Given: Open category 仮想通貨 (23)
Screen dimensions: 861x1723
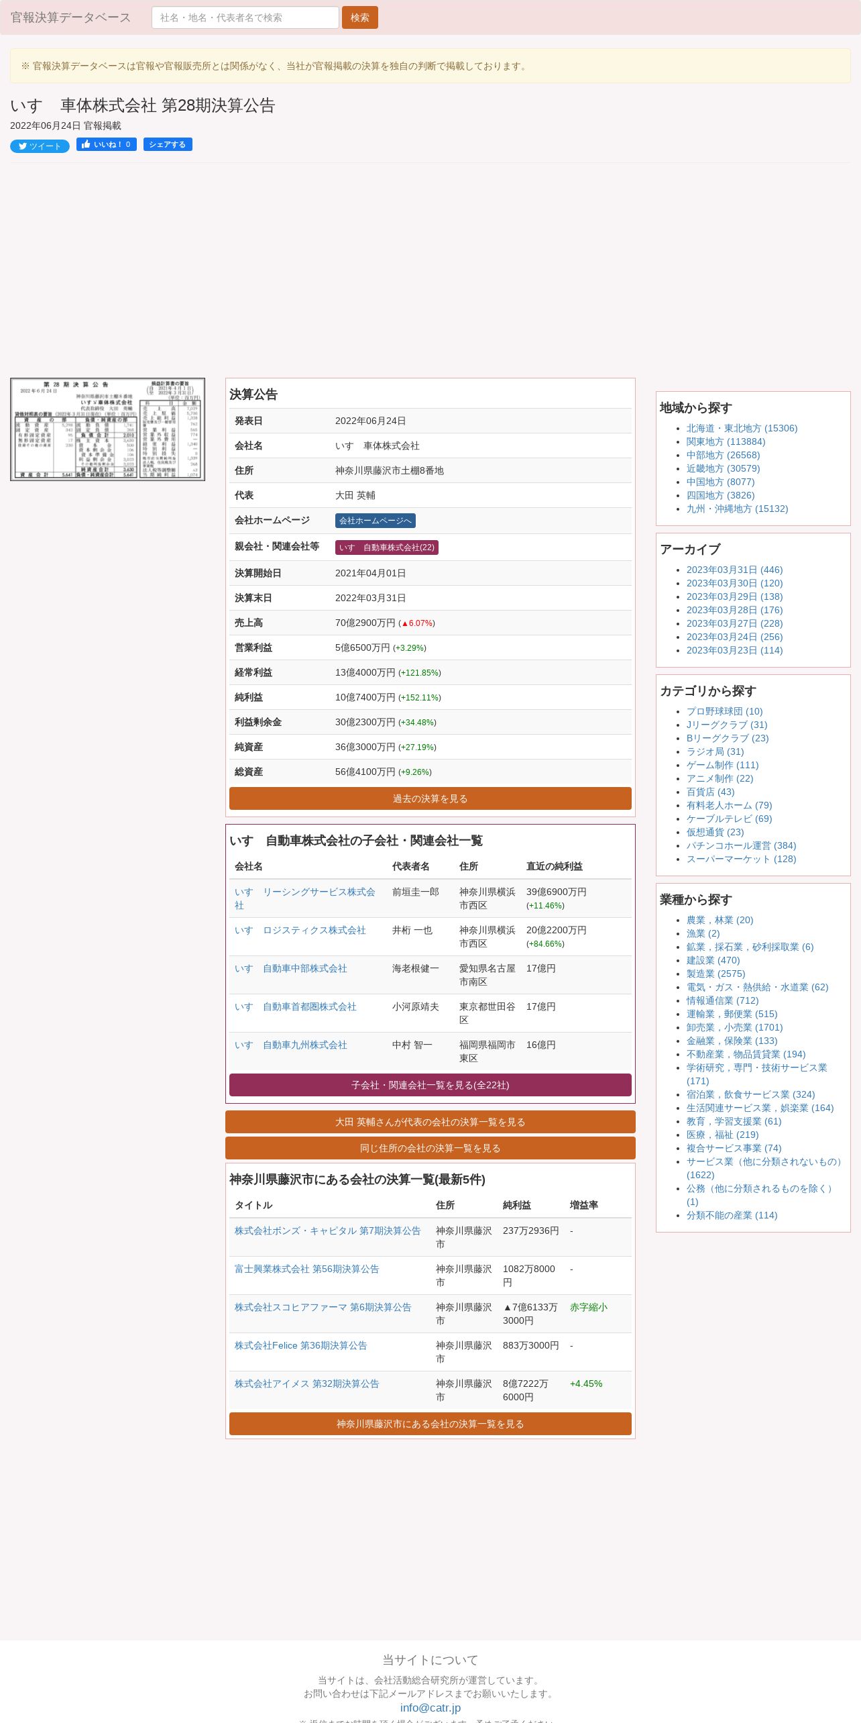Looking at the screenshot, I should coord(715,832).
